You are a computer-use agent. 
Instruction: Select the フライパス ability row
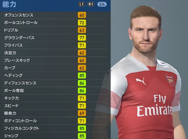[54, 45]
